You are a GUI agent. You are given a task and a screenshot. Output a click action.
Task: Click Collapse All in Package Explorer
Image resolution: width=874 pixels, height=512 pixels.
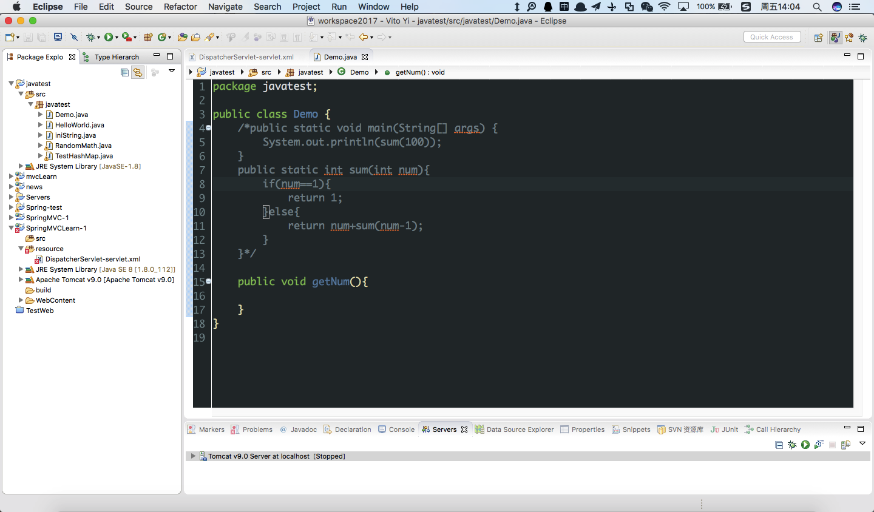pos(124,72)
